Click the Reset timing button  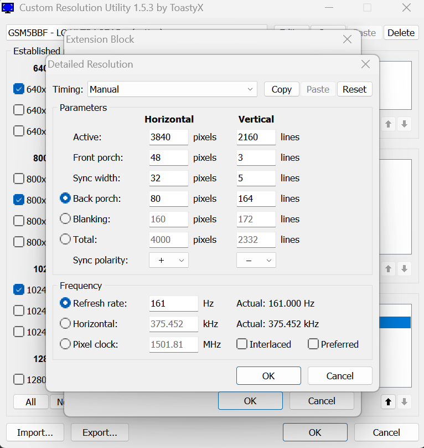click(354, 89)
